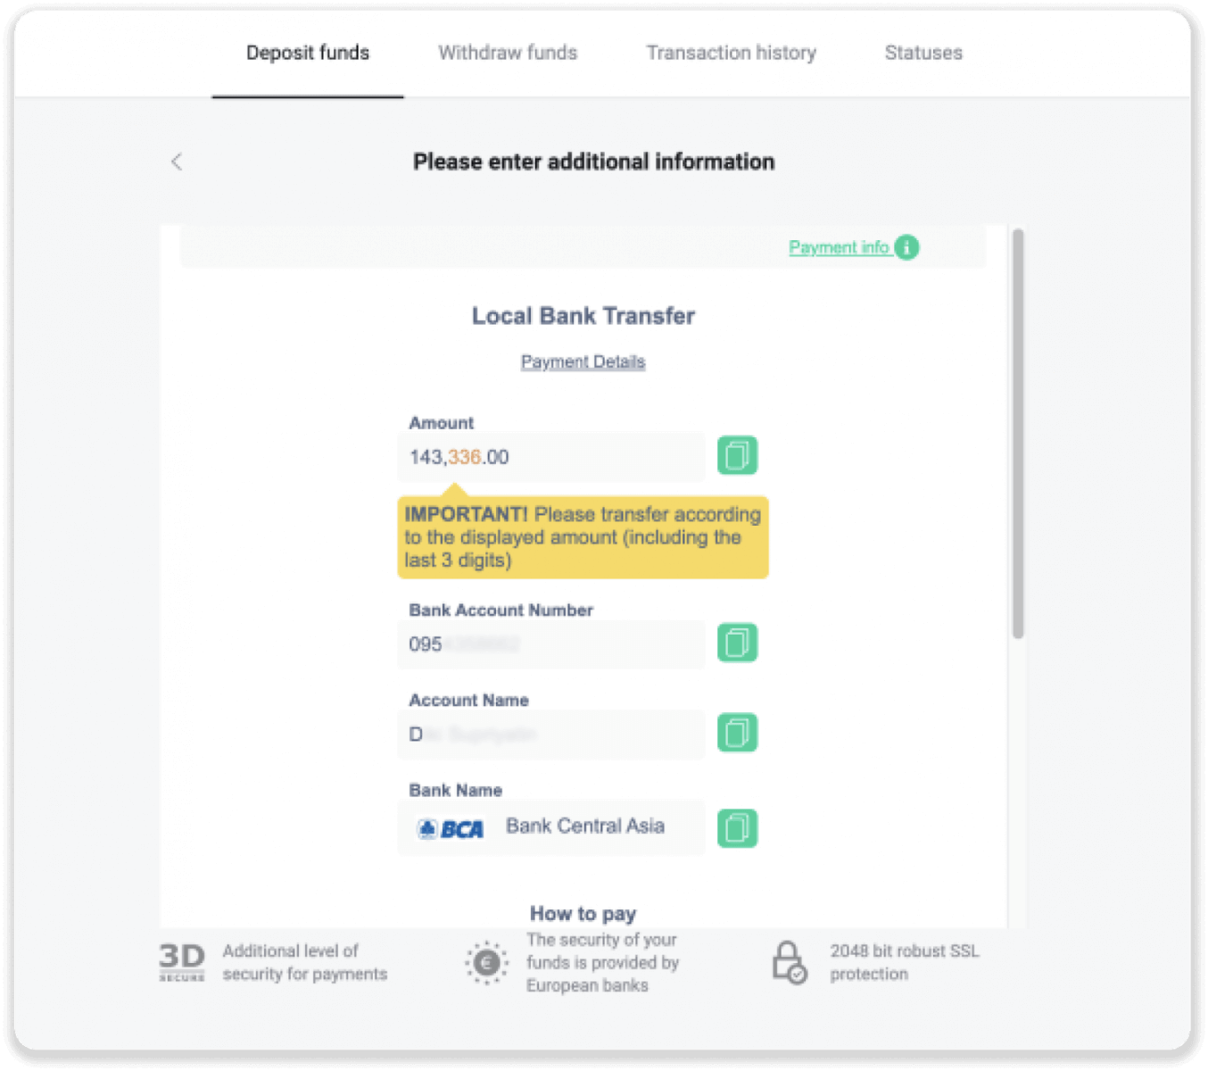Open the Payment info link
This screenshot has width=1208, height=1071.
click(839, 247)
